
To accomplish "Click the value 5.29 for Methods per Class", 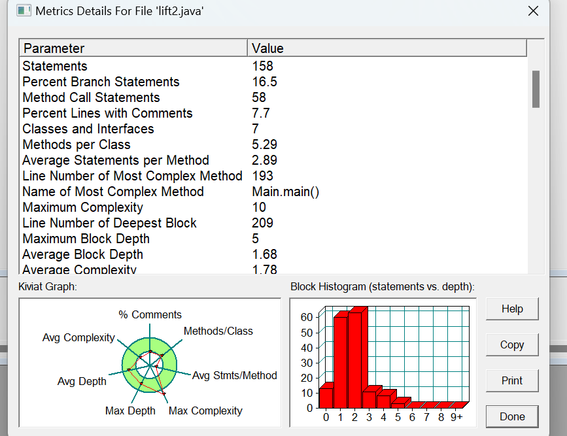I will coord(264,144).
